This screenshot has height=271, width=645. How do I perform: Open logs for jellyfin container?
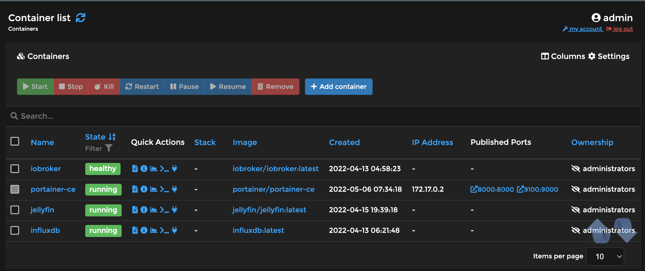click(x=135, y=210)
